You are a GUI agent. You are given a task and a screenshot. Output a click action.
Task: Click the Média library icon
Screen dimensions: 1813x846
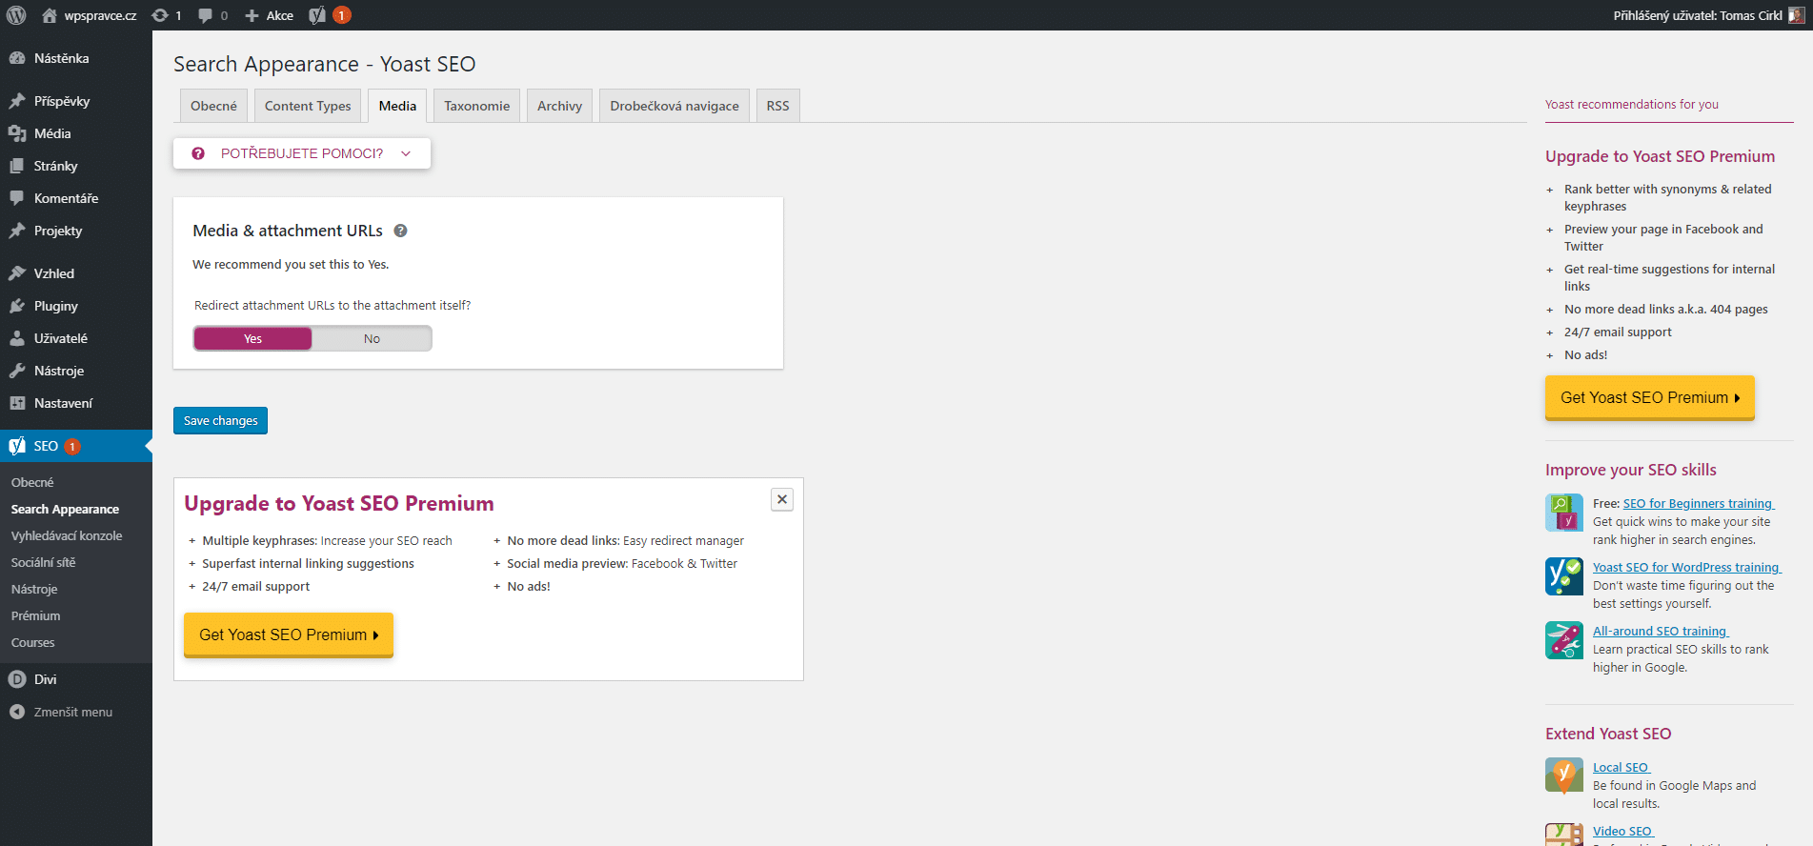(17, 133)
